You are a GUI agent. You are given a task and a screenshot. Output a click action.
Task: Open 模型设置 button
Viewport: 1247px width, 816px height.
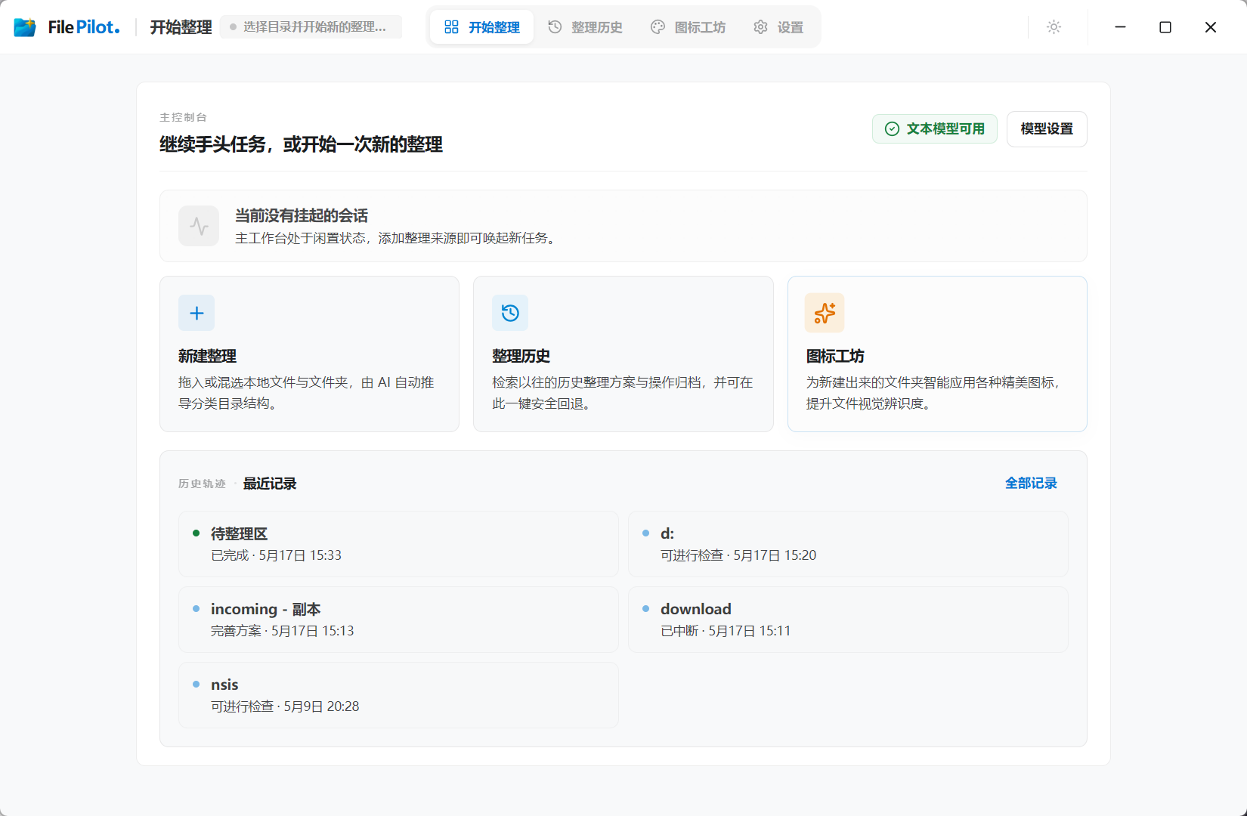(1047, 129)
